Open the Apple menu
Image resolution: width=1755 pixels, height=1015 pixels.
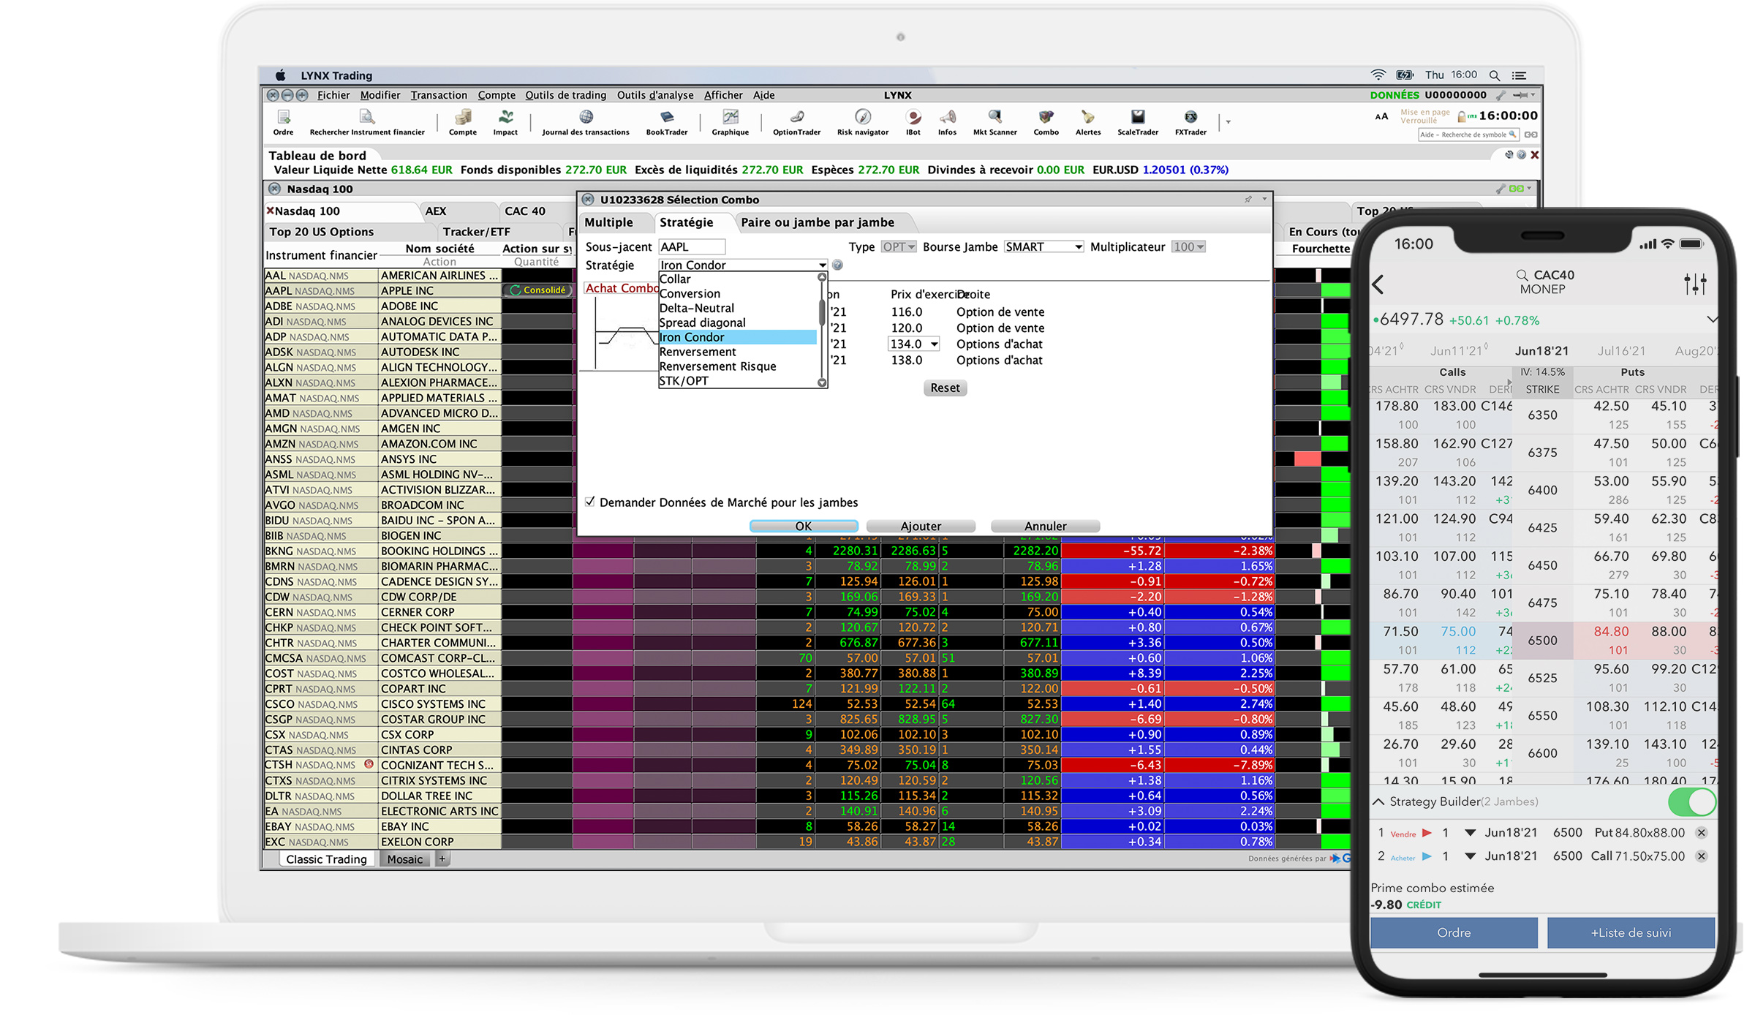click(280, 75)
